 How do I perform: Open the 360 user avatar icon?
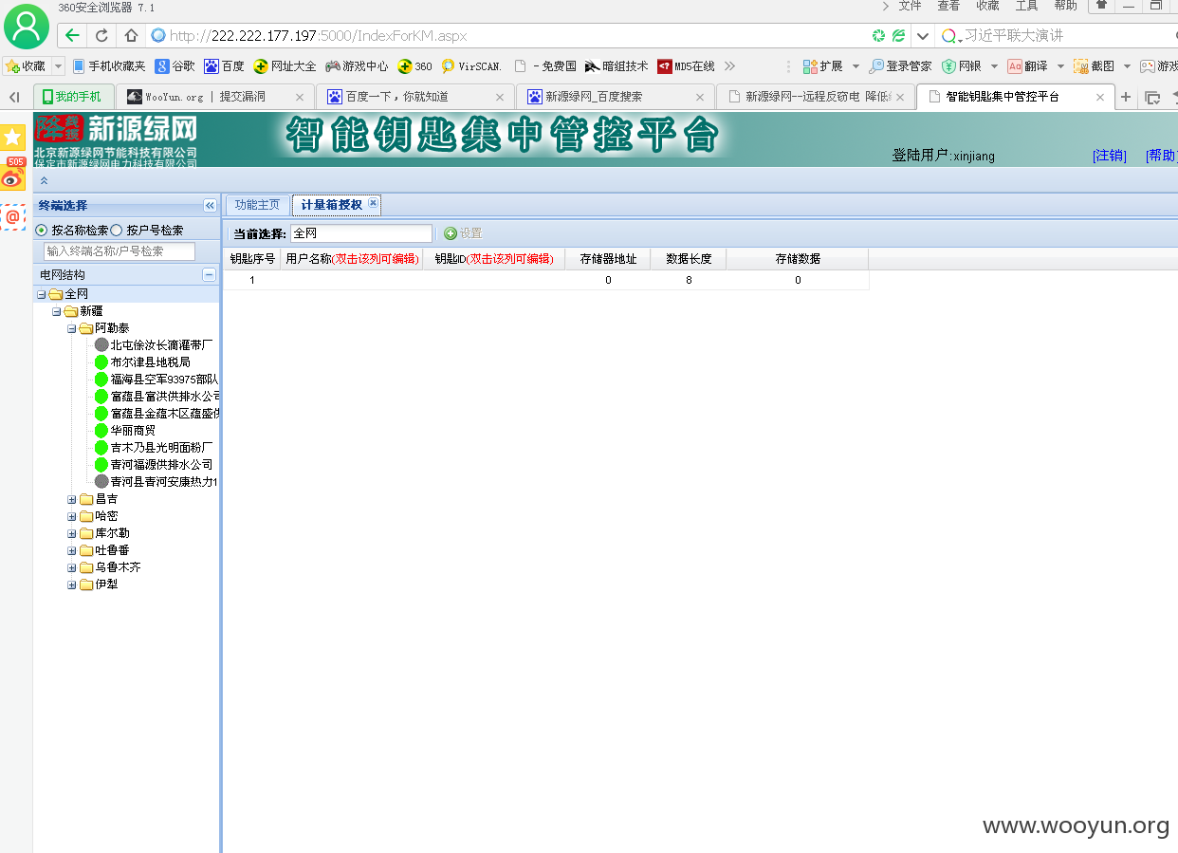pyautogui.click(x=27, y=27)
